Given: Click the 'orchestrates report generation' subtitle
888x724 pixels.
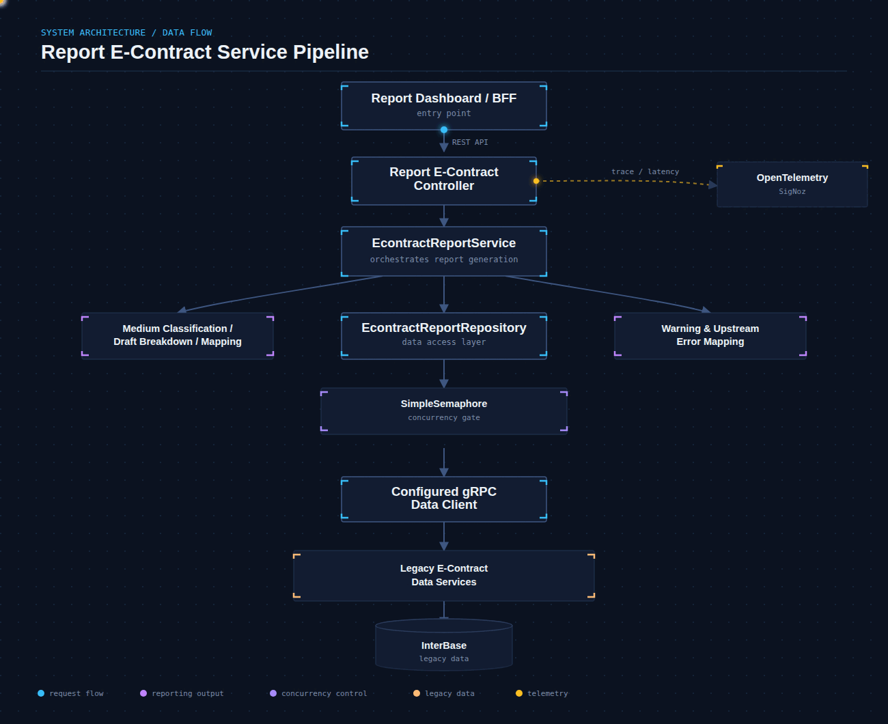Looking at the screenshot, I should (x=444, y=260).
